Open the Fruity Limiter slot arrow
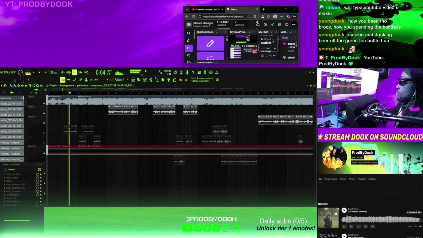 click(5, 178)
